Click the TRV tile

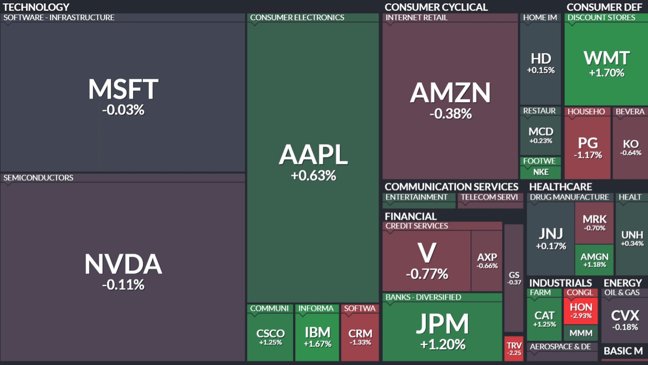(x=514, y=348)
